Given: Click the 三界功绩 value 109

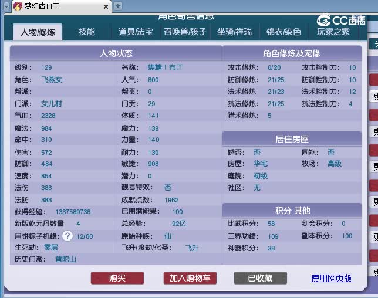Looking at the screenshot, I should (x=273, y=236).
